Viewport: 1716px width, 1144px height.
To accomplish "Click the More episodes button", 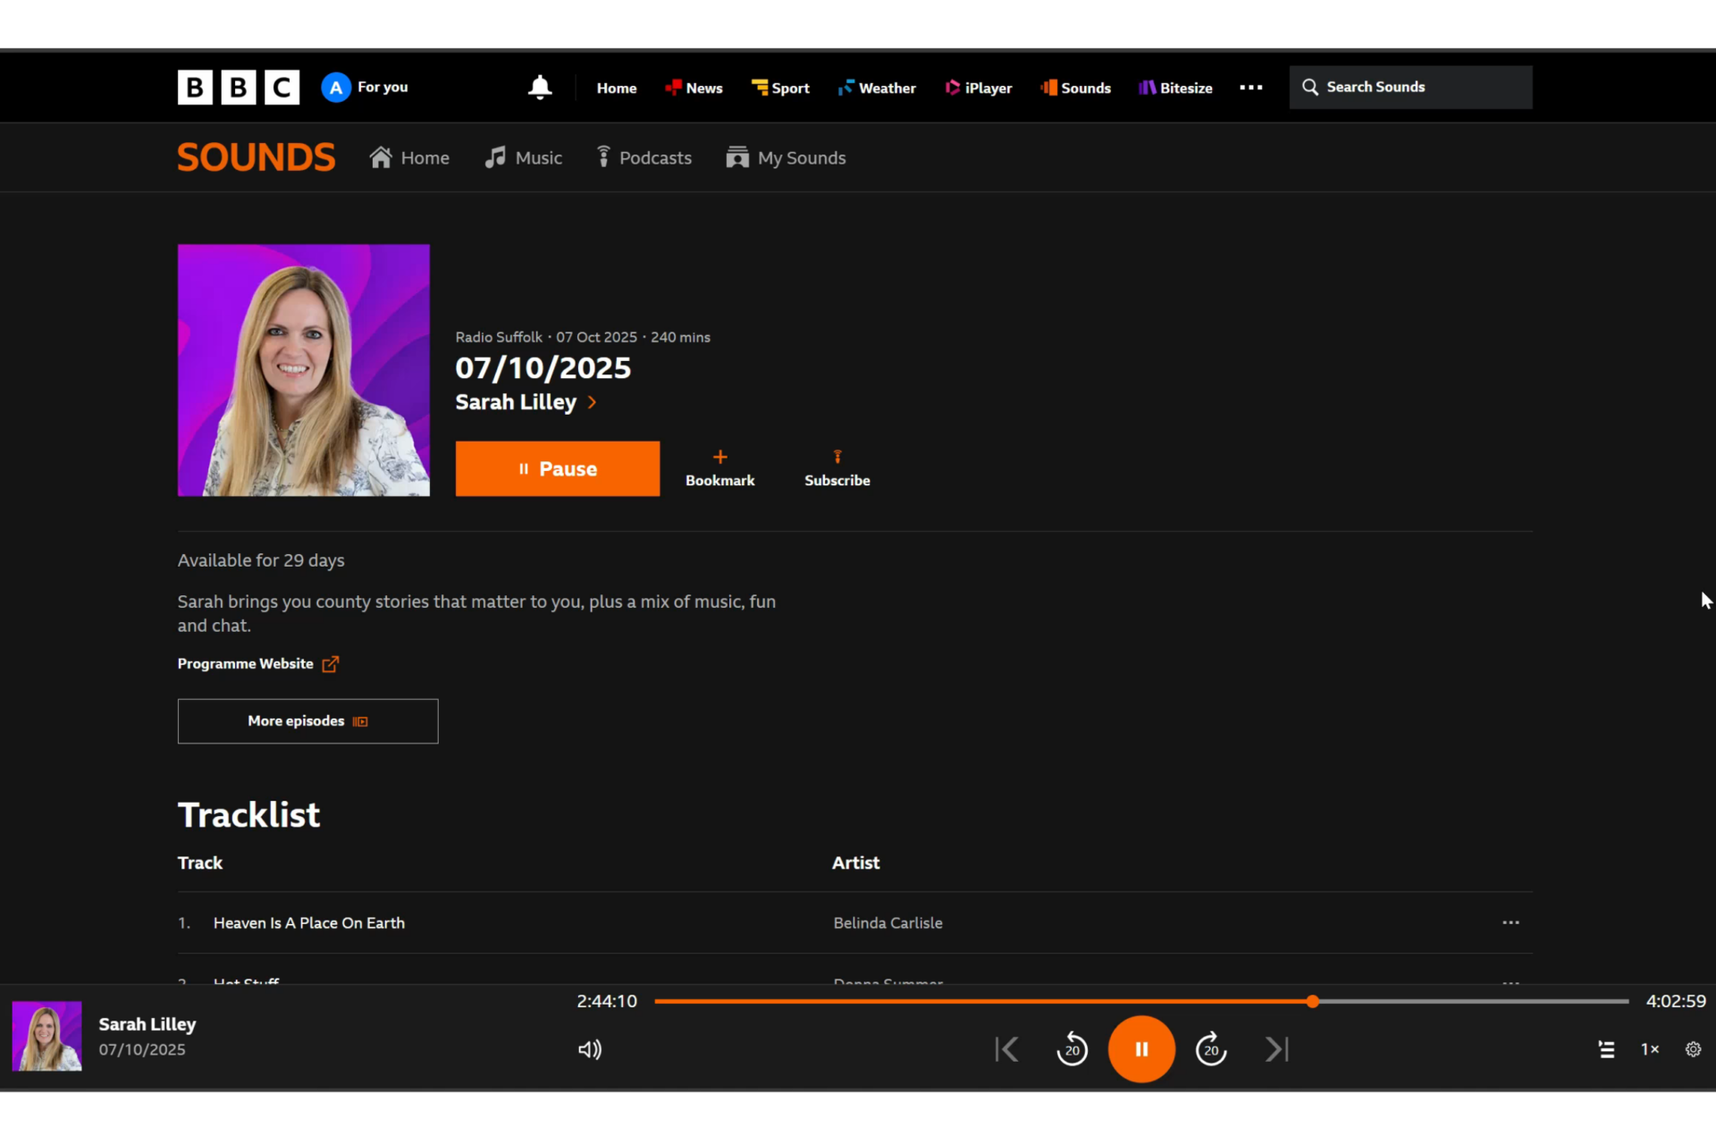I will [307, 721].
